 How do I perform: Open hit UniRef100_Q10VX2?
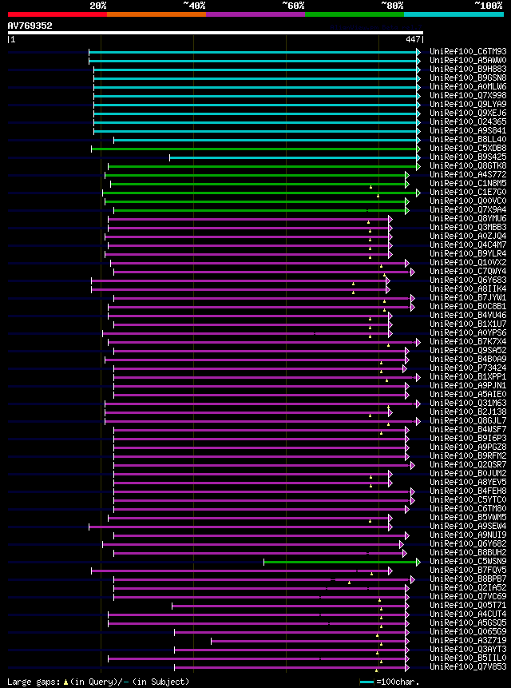tap(468, 262)
